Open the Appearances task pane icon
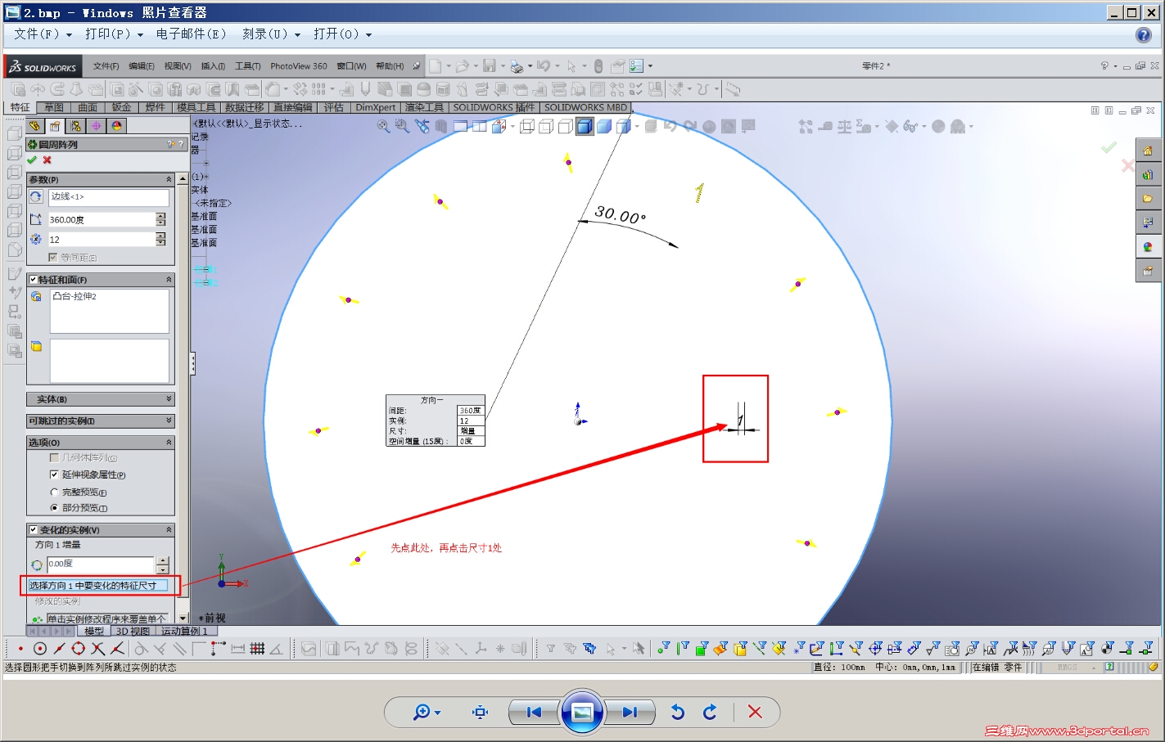1165x742 pixels. pos(1148,246)
